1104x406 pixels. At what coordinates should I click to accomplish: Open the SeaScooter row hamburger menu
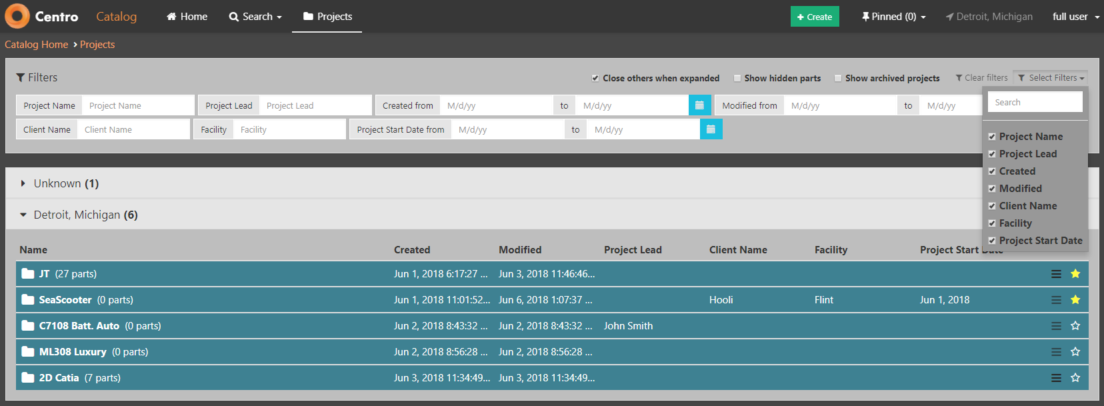click(1056, 300)
